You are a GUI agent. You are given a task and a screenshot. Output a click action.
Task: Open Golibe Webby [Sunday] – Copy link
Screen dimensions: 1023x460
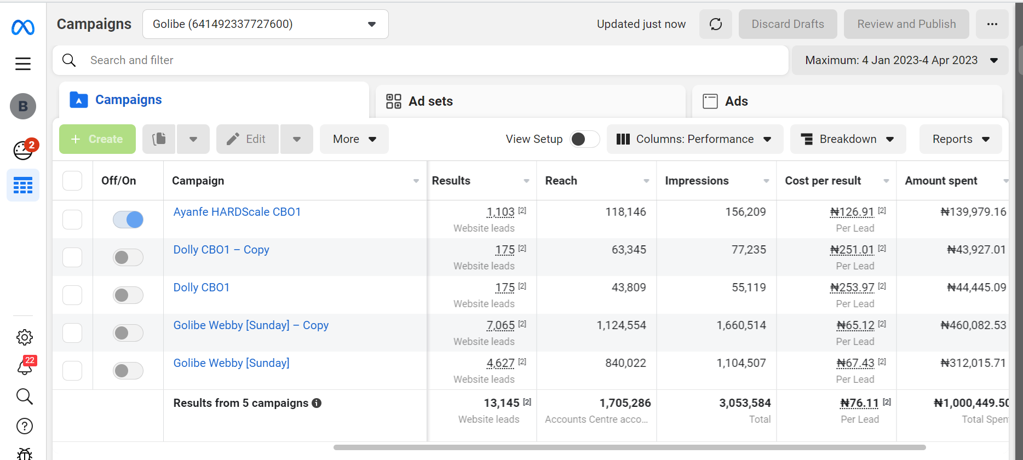point(251,325)
